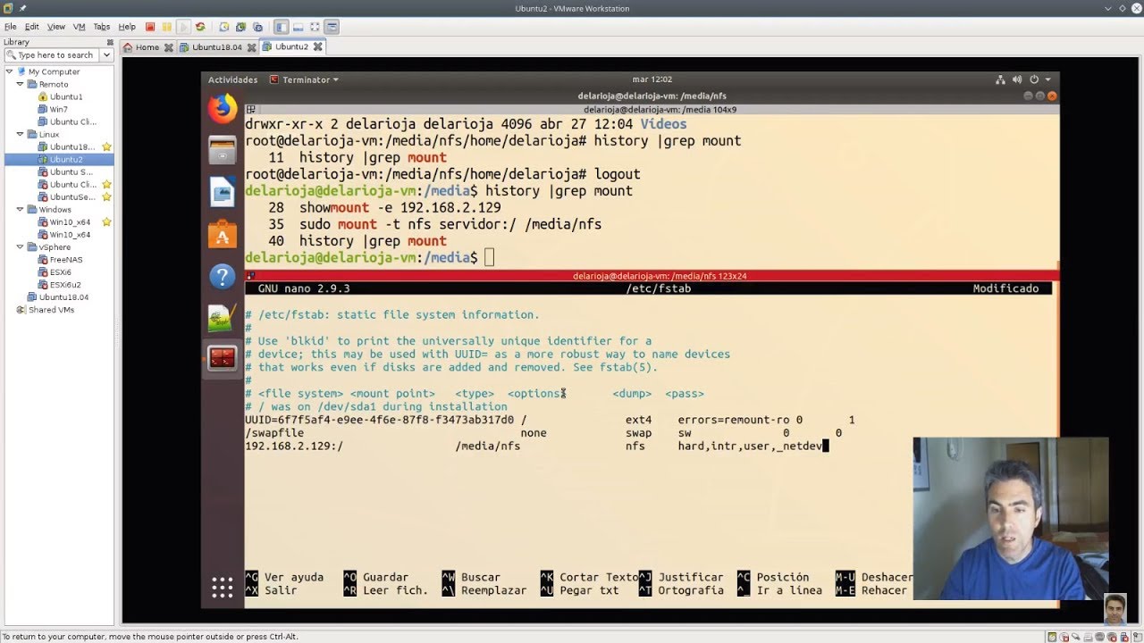Click the network icon in Ubuntu top bar
Image resolution: width=1144 pixels, height=643 pixels.
click(1001, 79)
